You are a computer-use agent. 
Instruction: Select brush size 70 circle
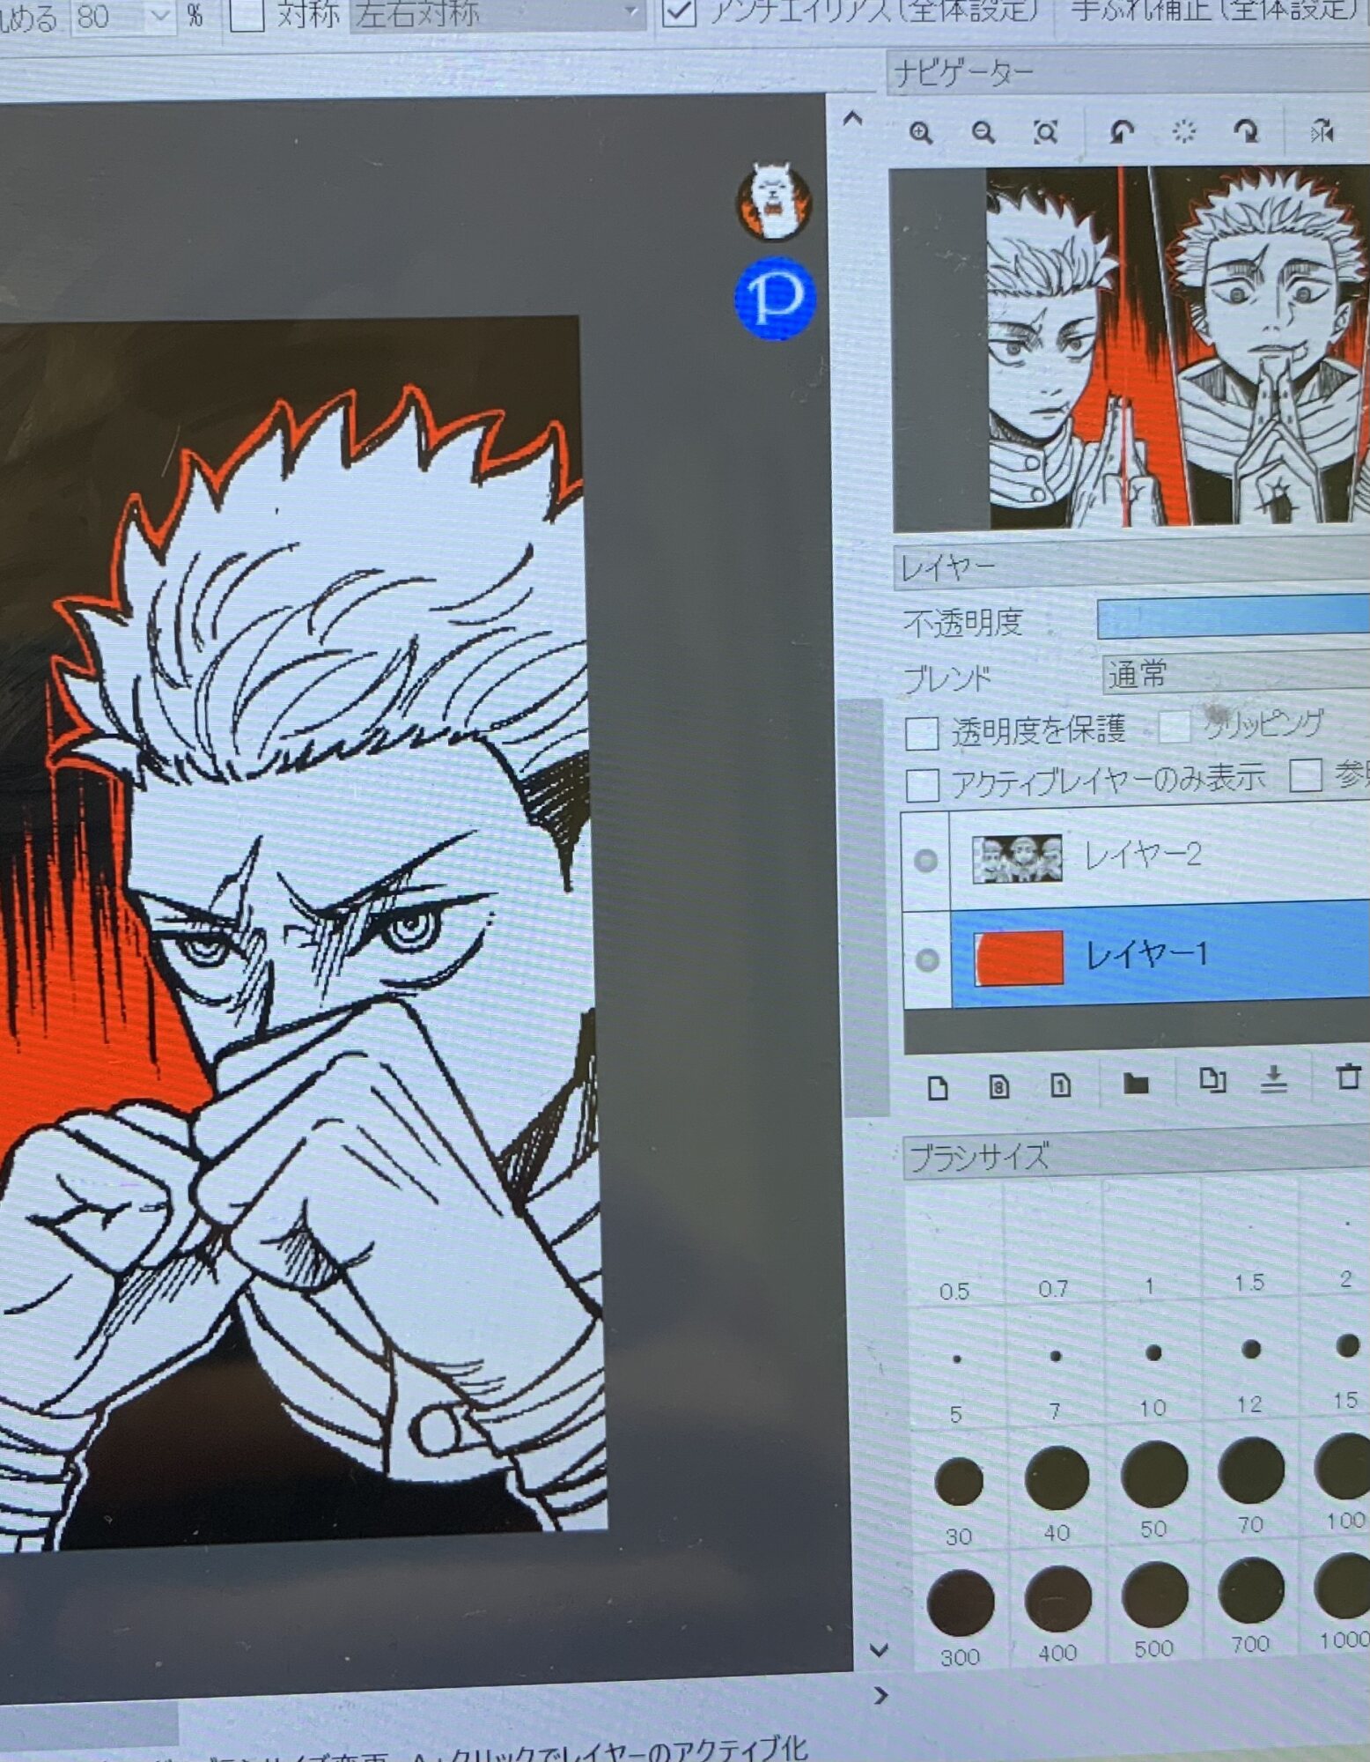point(1250,1469)
